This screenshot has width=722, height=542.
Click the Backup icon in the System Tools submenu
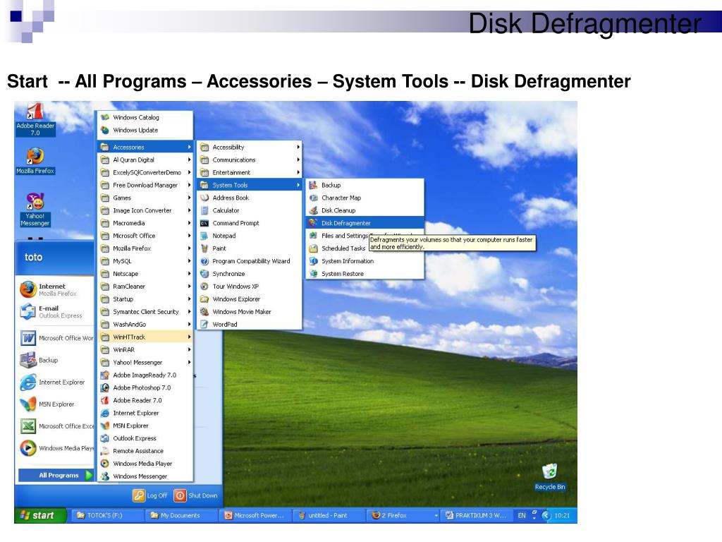[x=313, y=186]
